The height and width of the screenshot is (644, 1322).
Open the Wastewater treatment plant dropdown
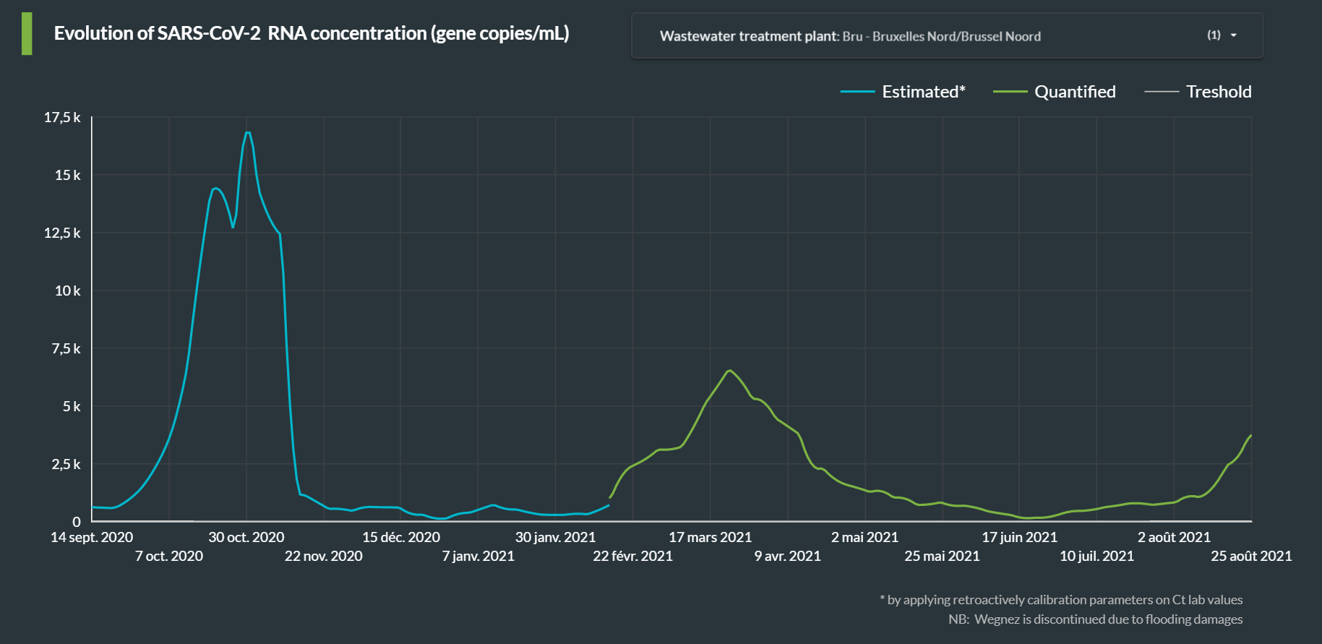(947, 35)
